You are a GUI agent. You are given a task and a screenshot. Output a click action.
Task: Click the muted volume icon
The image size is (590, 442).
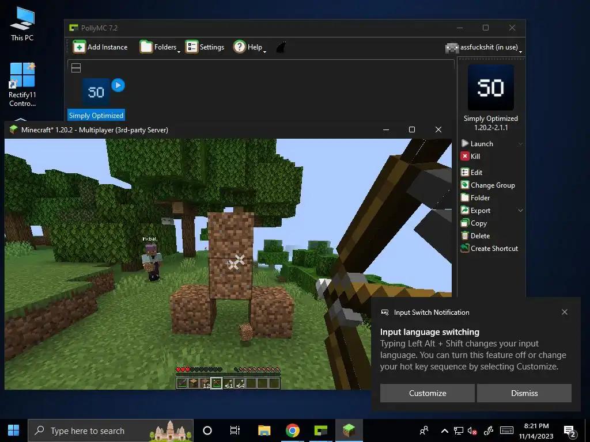pos(472,430)
